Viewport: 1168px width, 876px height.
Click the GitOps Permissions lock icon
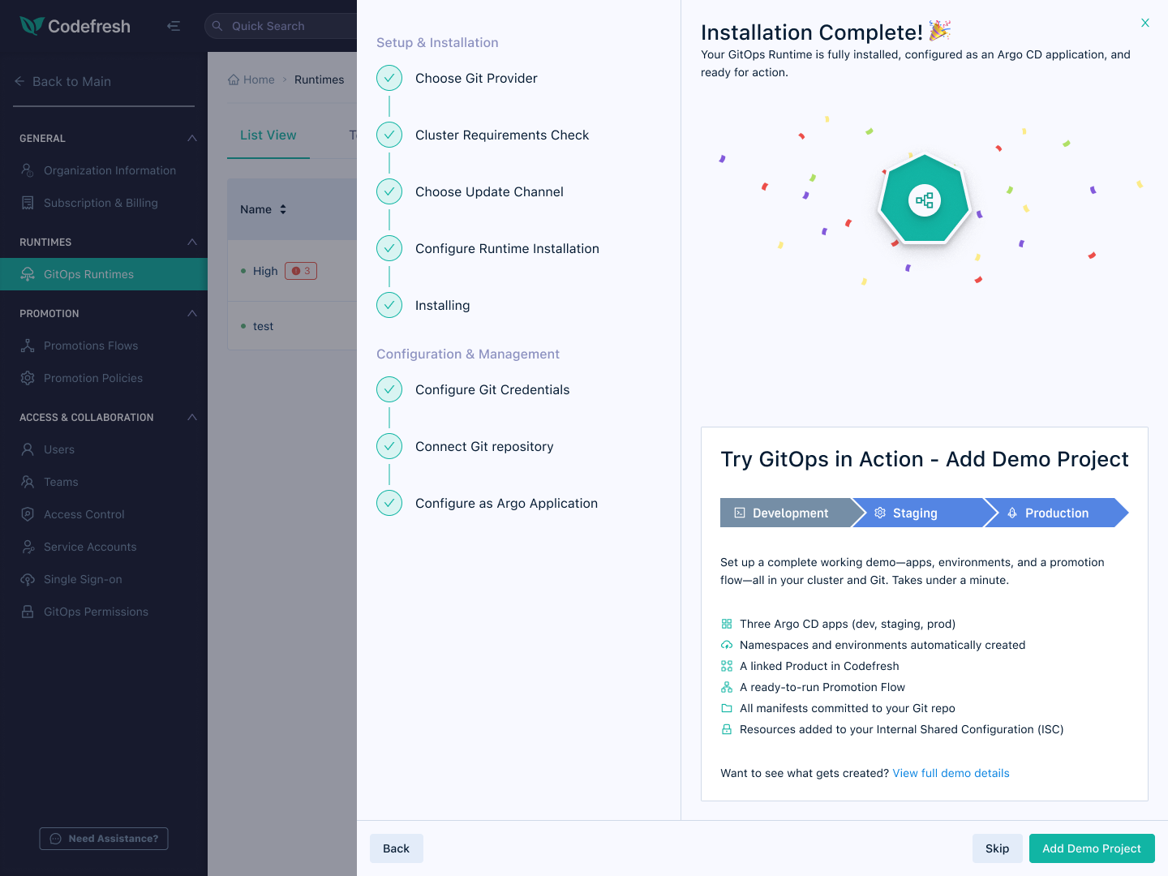(x=28, y=612)
